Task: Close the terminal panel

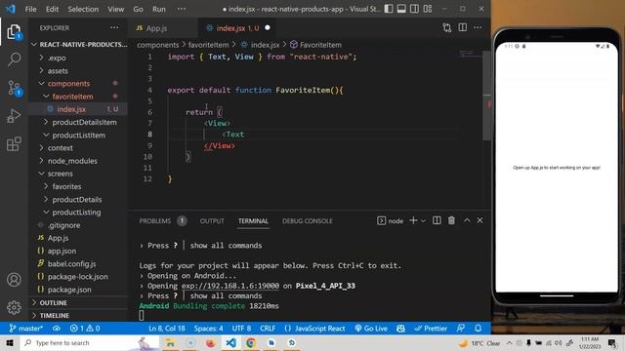Action: [x=479, y=220]
